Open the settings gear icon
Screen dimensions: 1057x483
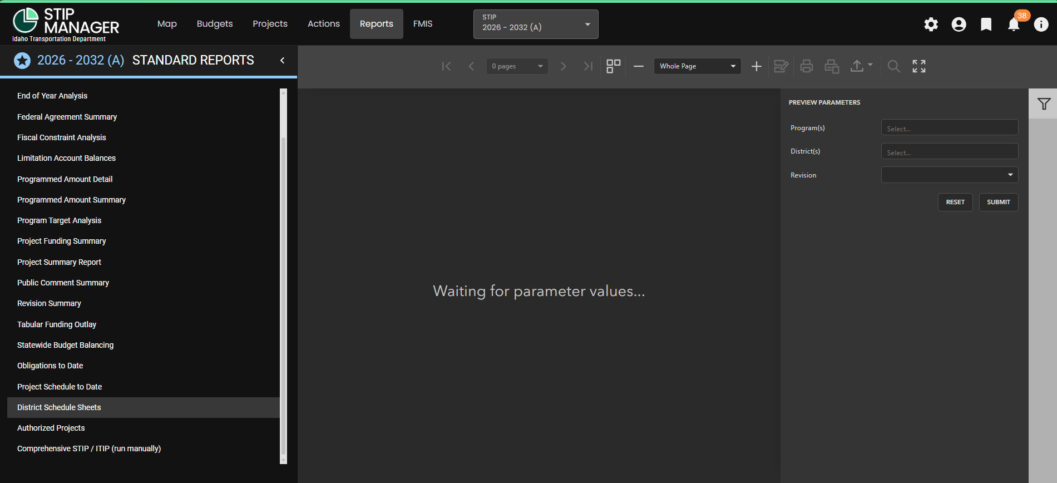(931, 24)
